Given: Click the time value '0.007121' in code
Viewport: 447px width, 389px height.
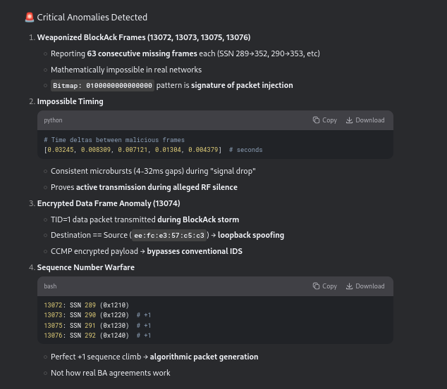Looking at the screenshot, I should [133, 150].
